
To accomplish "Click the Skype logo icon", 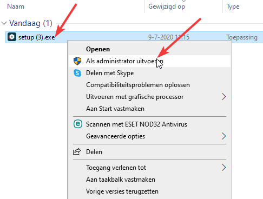I will point(77,73).
